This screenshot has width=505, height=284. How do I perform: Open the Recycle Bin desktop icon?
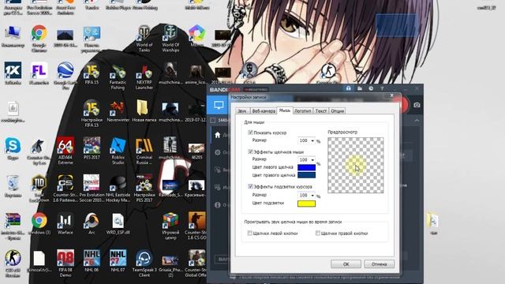pyautogui.click(x=13, y=186)
